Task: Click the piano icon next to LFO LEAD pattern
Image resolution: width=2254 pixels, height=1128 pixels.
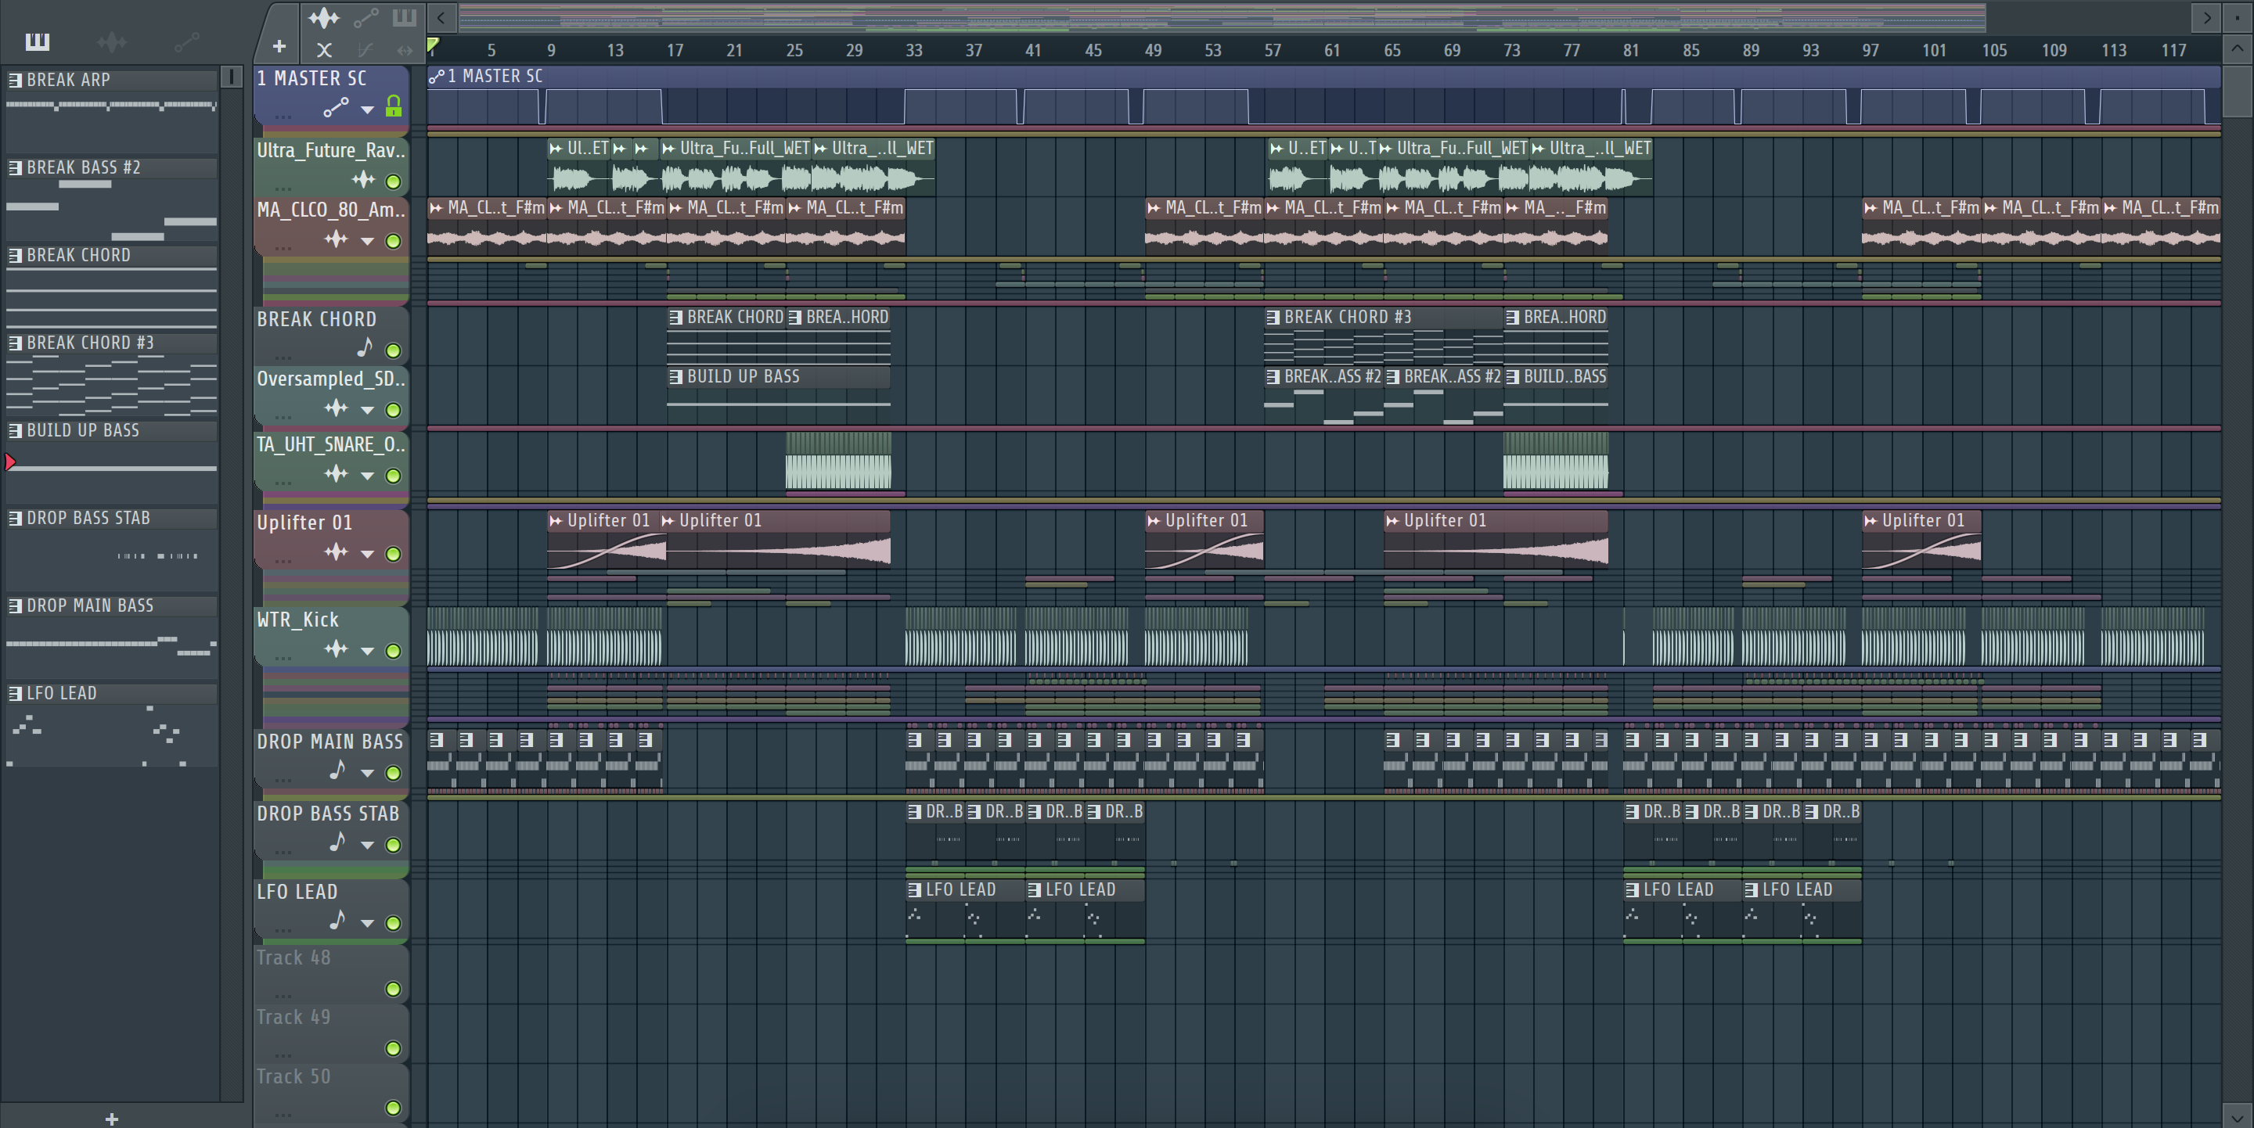Action: point(15,693)
